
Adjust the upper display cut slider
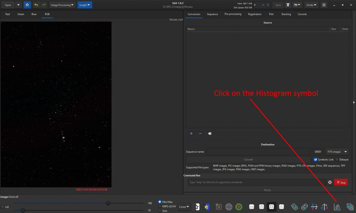[108, 203]
